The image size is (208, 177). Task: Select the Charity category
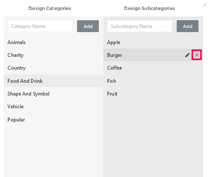(x=54, y=55)
